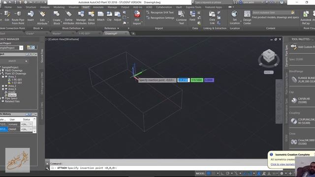
Task: Launch Autodesk ReCap
Action: [306, 18]
